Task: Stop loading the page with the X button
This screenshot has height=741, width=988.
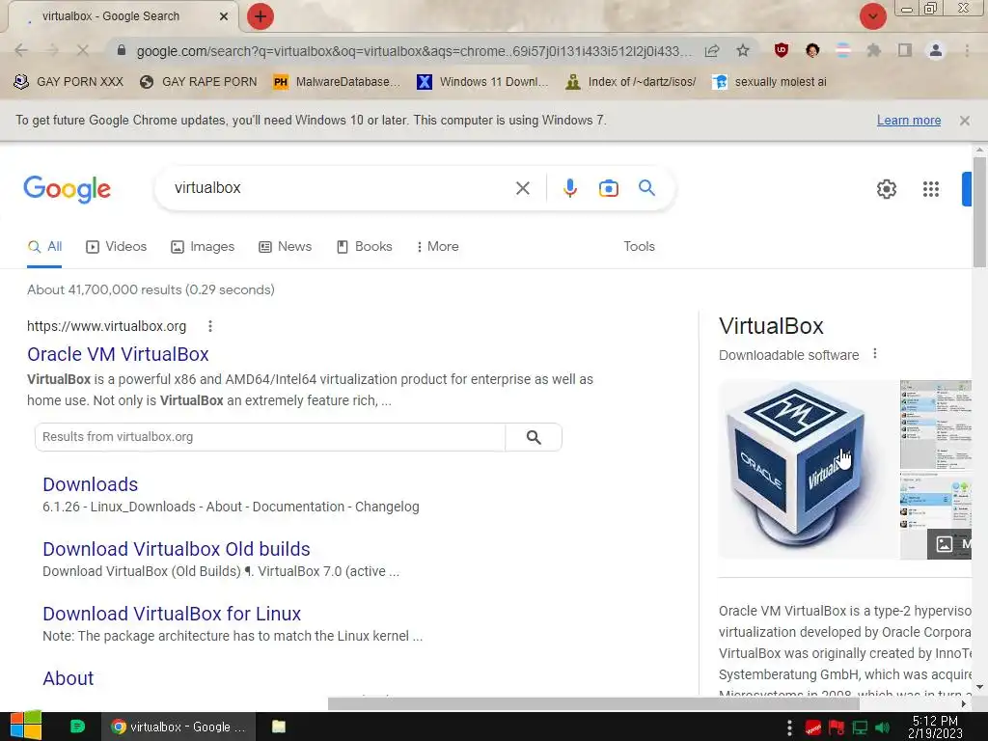Action: 83,50
